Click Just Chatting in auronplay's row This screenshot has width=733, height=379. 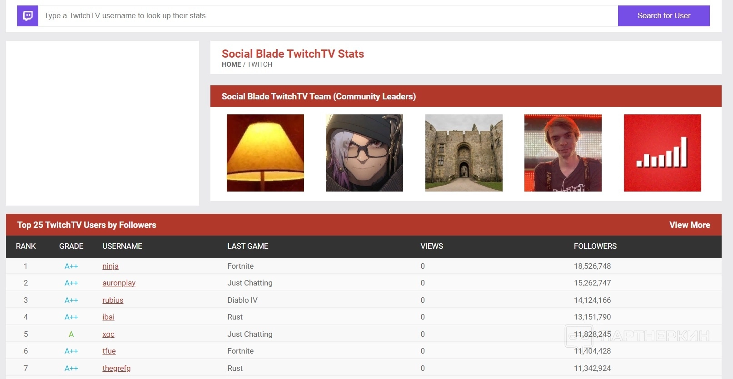250,283
